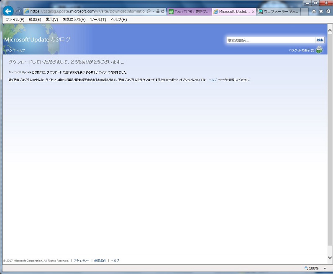Open the お気に入り(A) menu
This screenshot has height=274, width=333.
74,20
